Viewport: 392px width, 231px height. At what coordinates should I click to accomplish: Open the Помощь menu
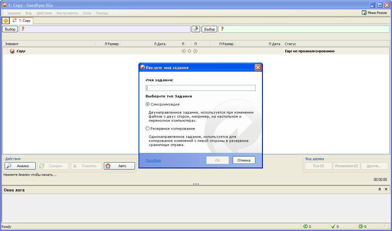pos(102,13)
